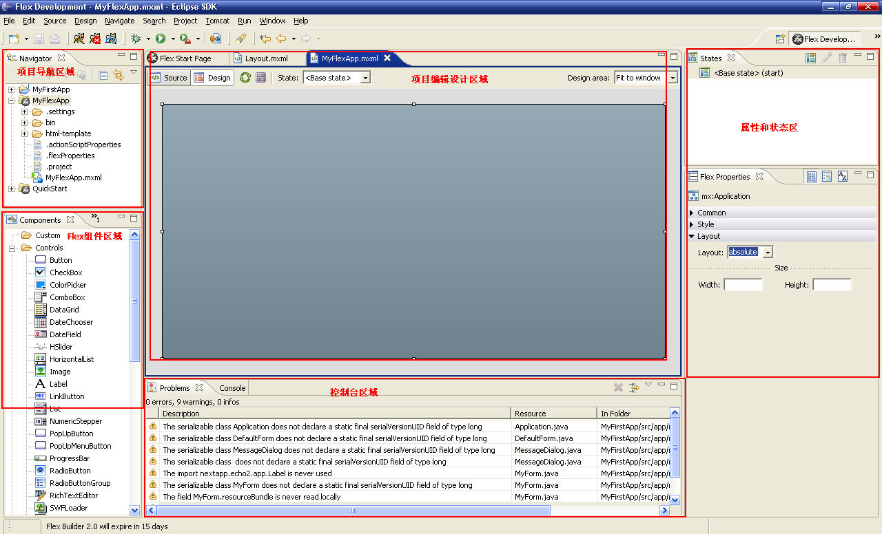The image size is (882, 534).
Task: Click Category View icon in Flex Properties
Action: (x=827, y=177)
